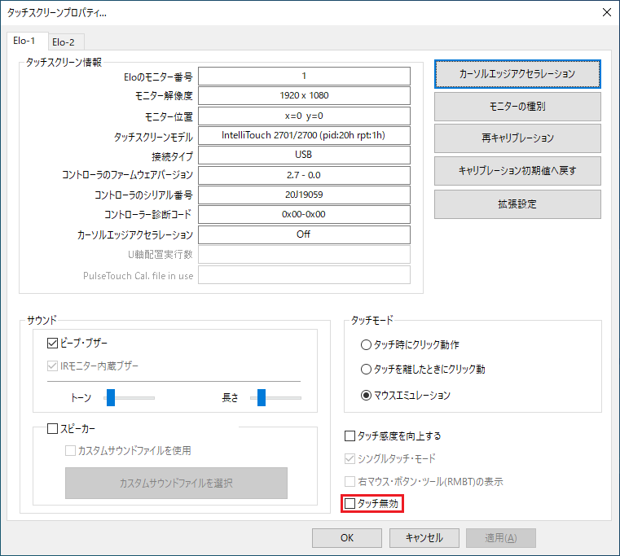Open モニターの種別 settings

tap(517, 106)
